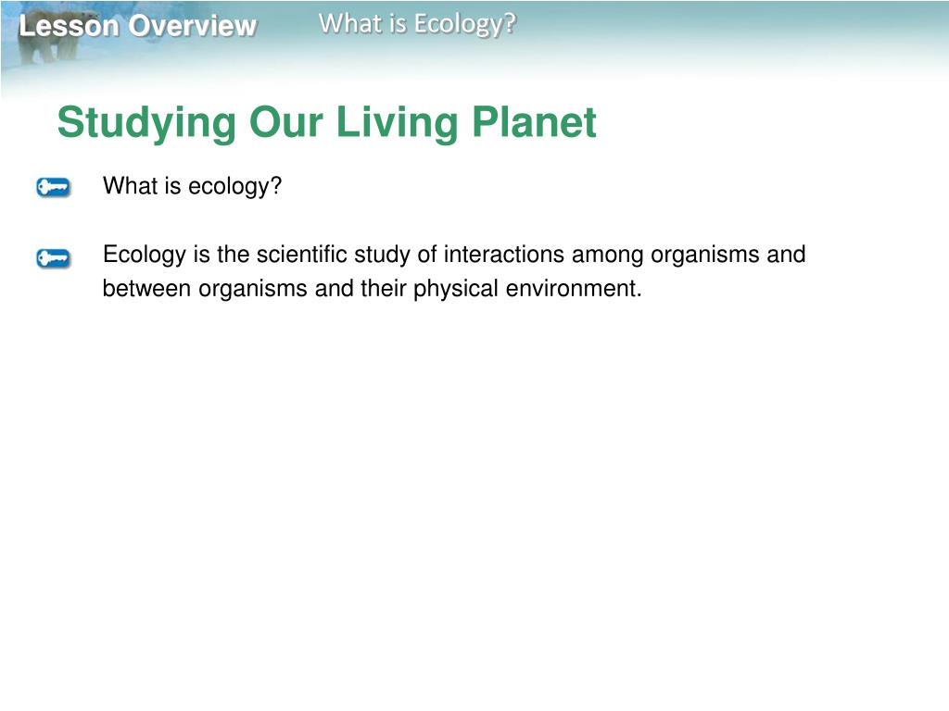Click the word 'Planet' in the green title
949x711 pixels.
coord(535,122)
